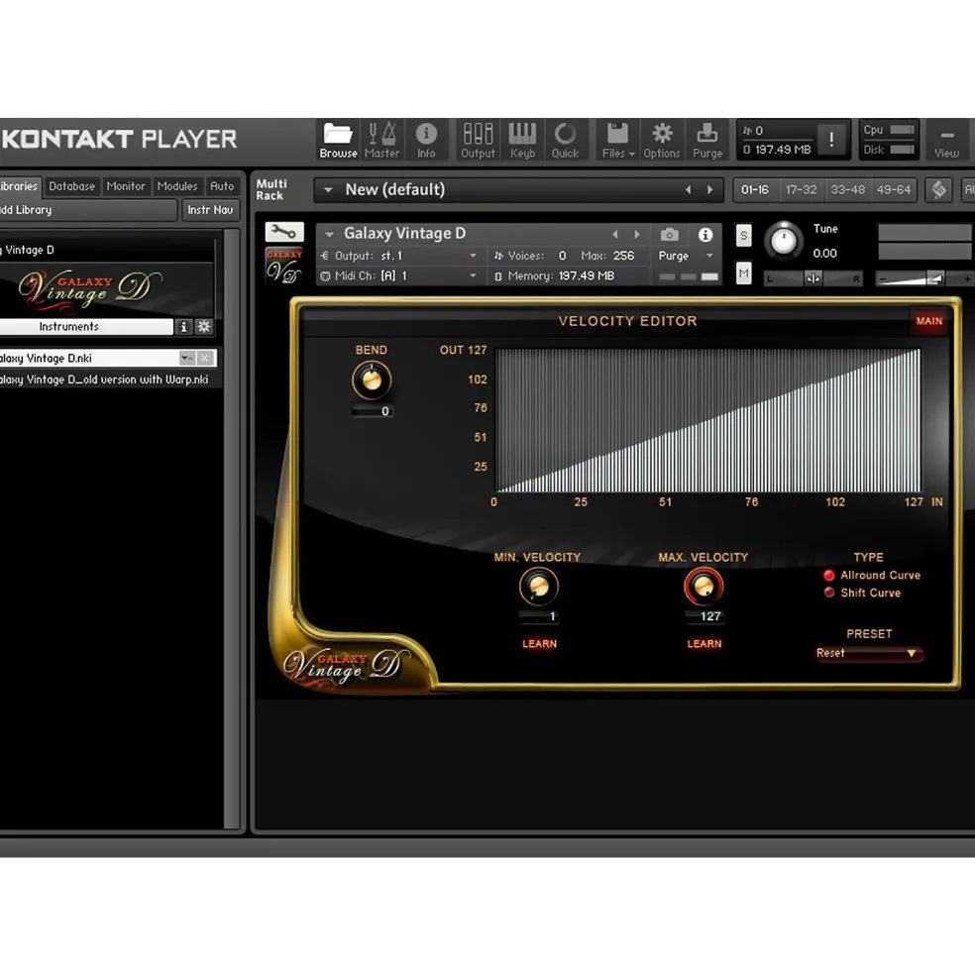Click LEARN under Min. Velocity
Image resolution: width=975 pixels, height=976 pixels.
(x=539, y=644)
